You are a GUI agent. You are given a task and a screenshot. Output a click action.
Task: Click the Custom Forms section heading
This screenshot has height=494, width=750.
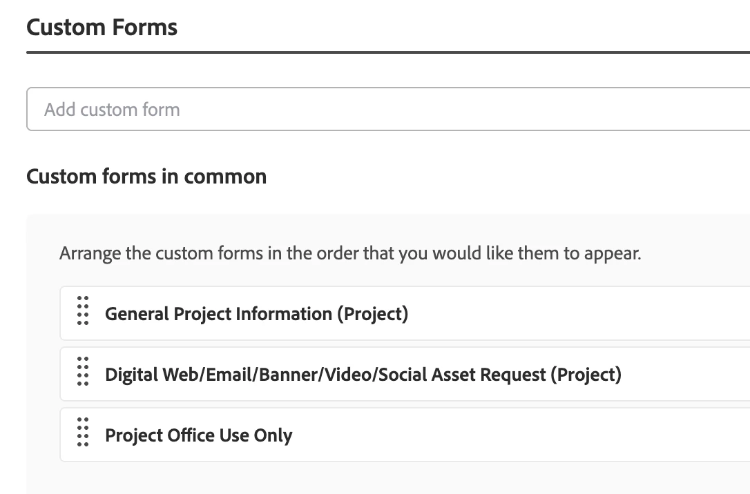[102, 28]
